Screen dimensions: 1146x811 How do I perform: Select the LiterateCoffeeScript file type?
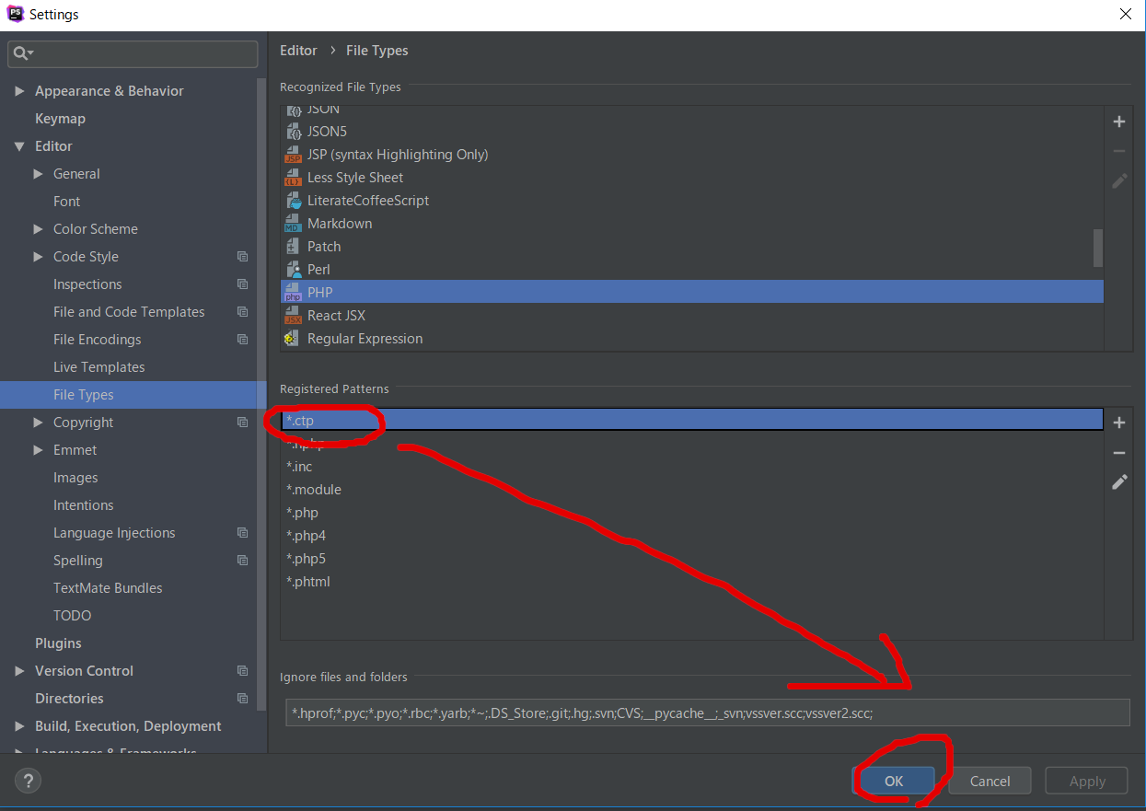[367, 201]
